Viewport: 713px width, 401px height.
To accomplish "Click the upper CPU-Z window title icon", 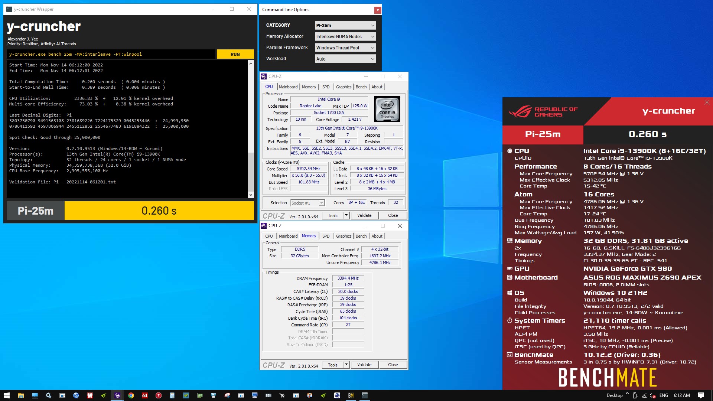I will tap(264, 76).
